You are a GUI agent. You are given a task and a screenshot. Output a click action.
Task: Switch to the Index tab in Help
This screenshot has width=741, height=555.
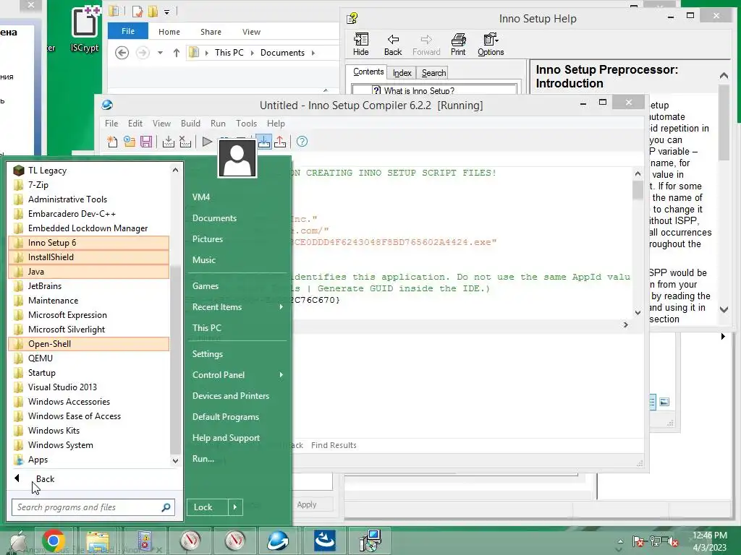402,73
